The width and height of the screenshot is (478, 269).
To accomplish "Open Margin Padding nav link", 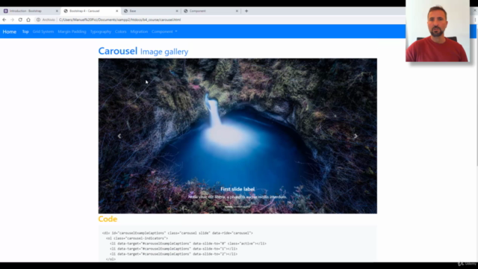I will tap(72, 31).
